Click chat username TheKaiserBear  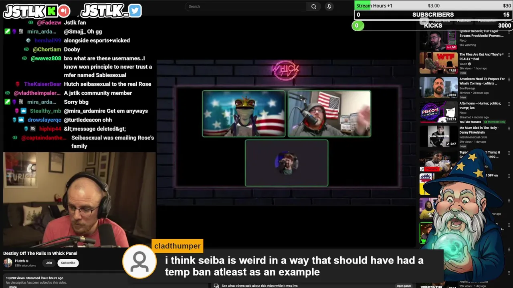point(42,84)
